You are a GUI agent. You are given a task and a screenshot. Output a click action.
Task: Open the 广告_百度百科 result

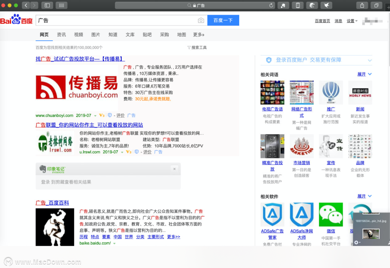52,203
